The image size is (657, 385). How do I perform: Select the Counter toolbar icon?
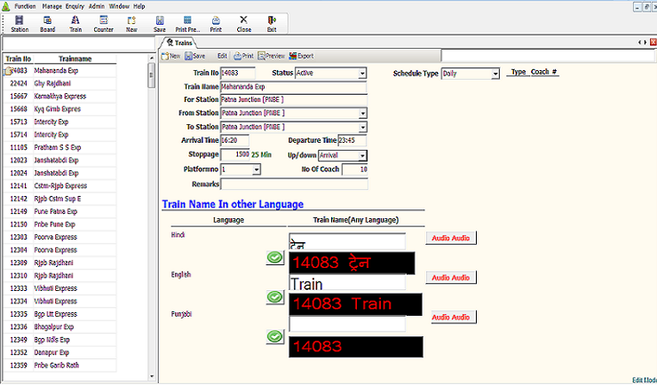coord(103,23)
